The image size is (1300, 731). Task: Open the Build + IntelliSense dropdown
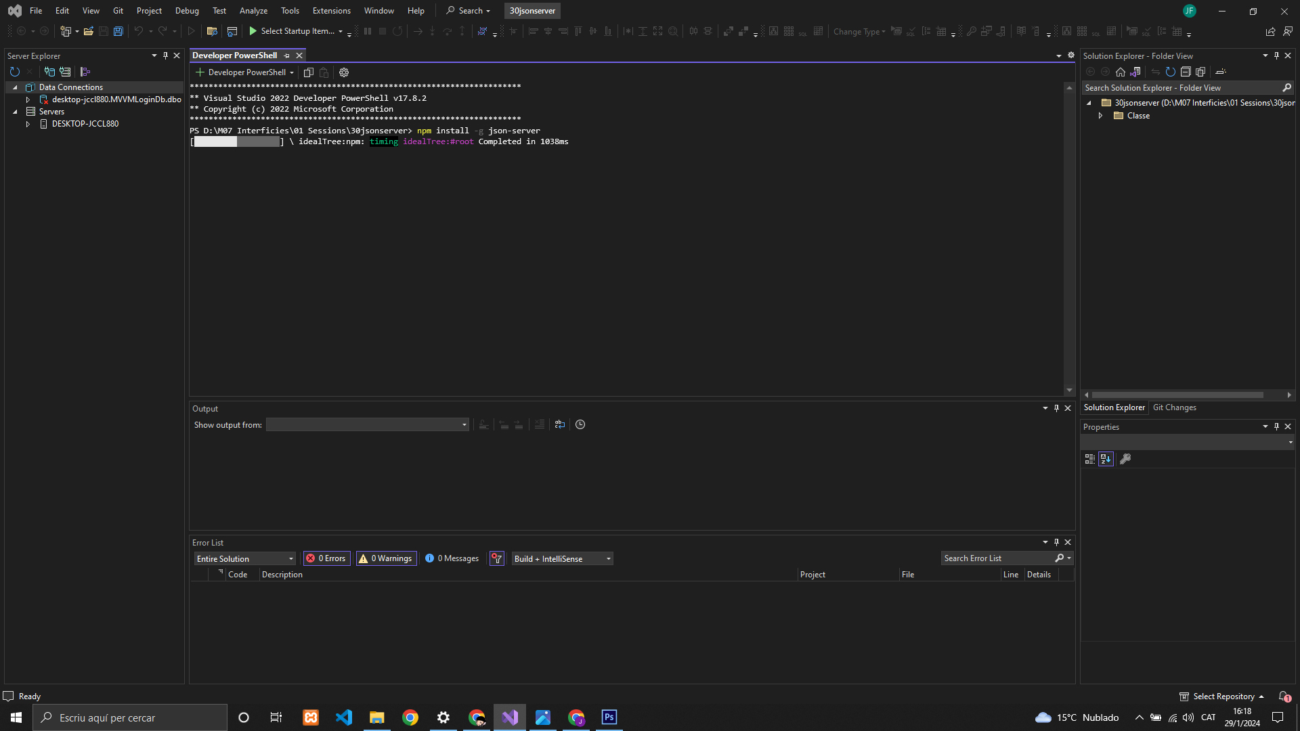click(562, 558)
